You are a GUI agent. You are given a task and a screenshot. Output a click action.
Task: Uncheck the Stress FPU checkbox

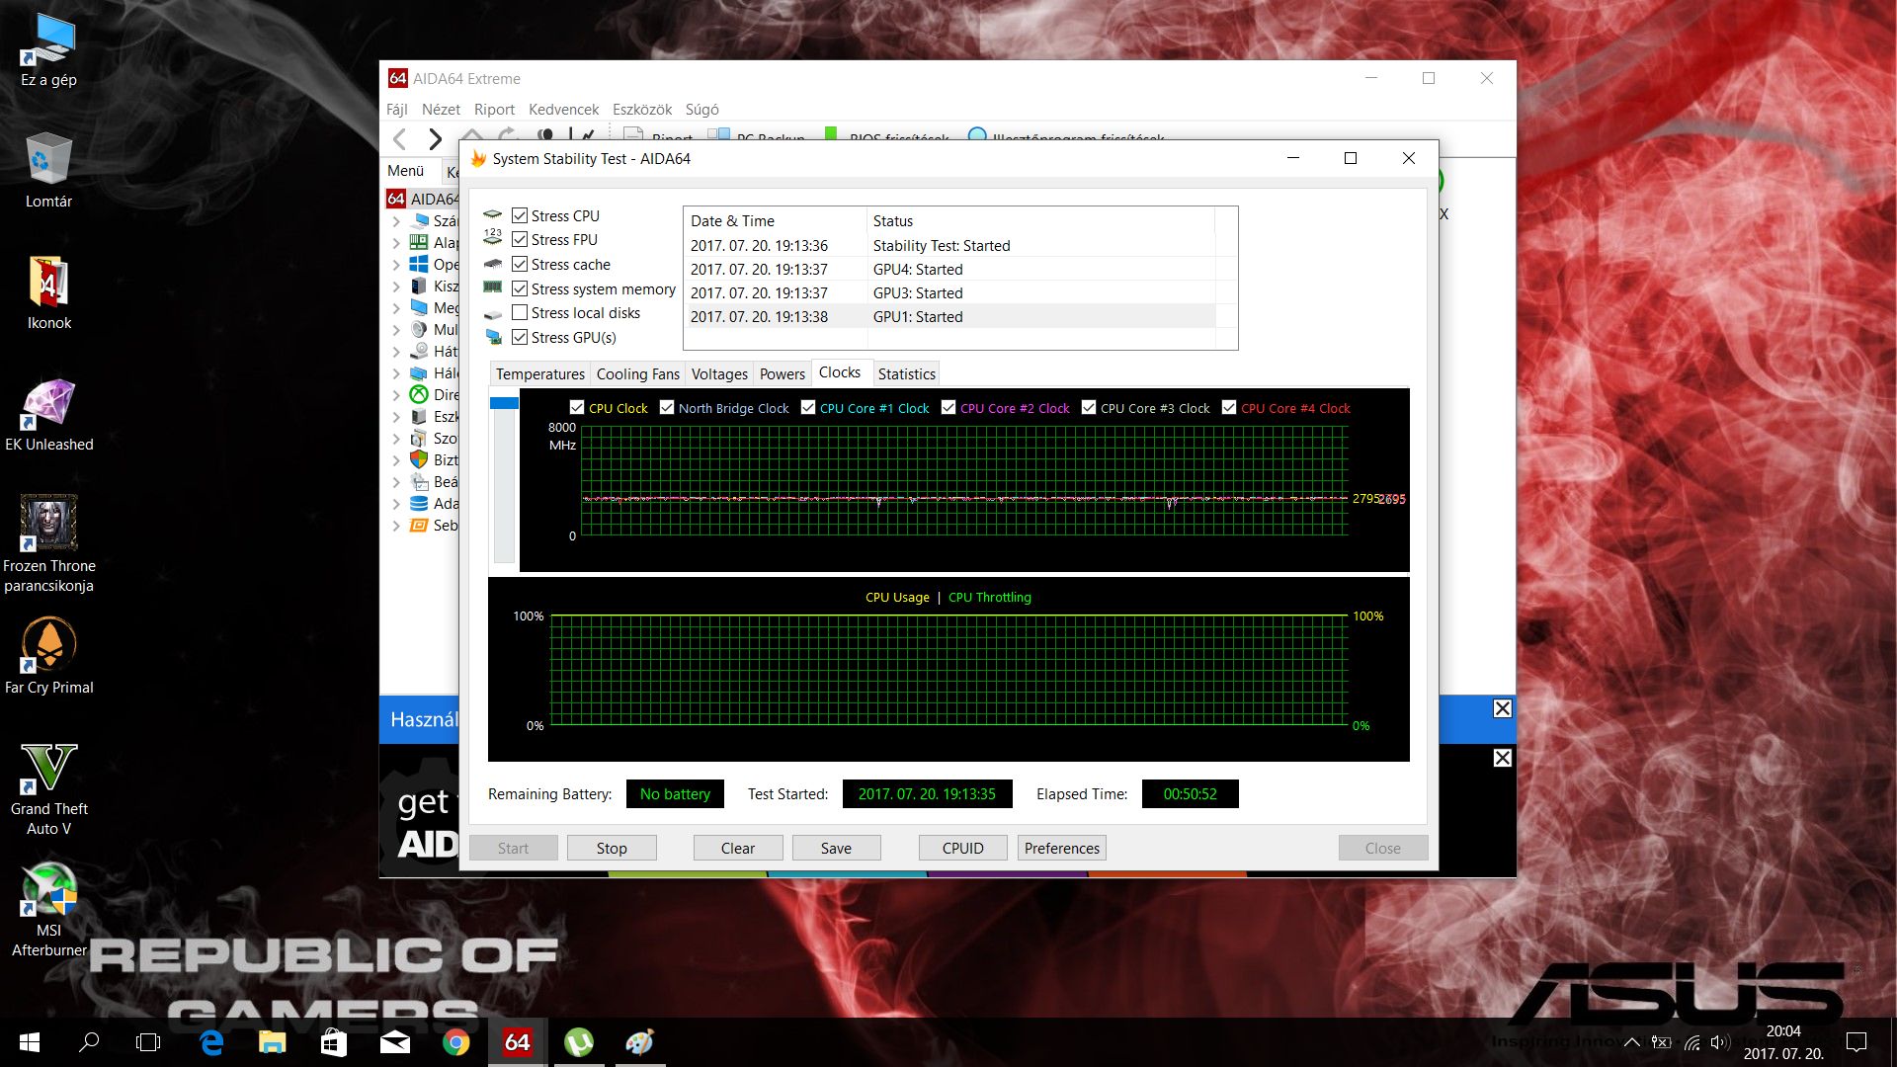[520, 239]
